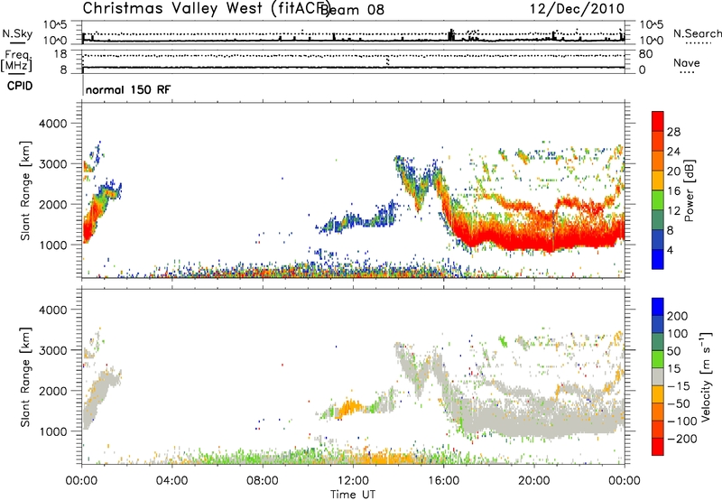Click the '12:00' time tick label
This screenshot has height=500, width=722.
(353, 481)
